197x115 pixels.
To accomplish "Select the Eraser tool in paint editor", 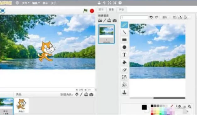I will click(x=124, y=70).
